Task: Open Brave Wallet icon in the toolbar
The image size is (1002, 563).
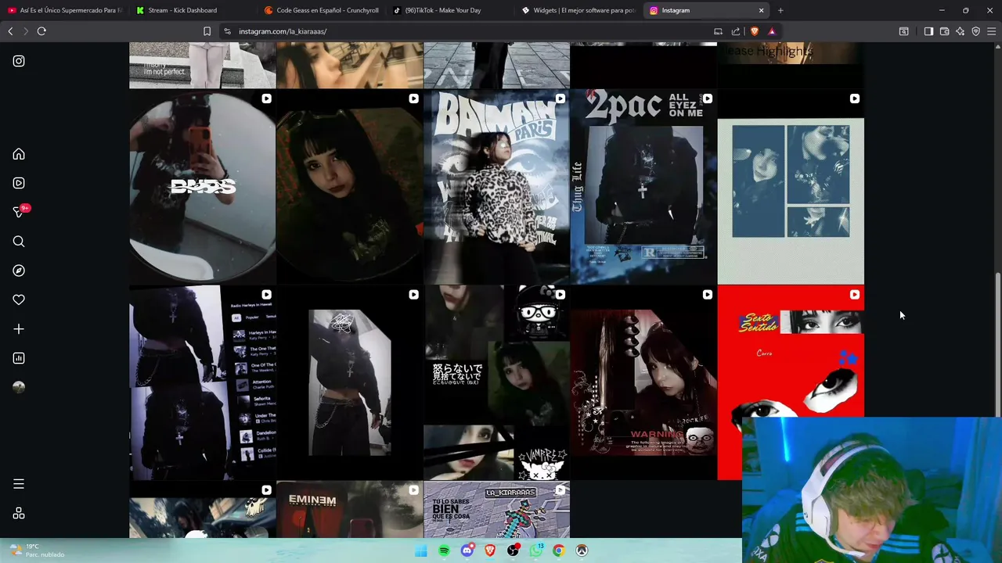Action: (944, 31)
